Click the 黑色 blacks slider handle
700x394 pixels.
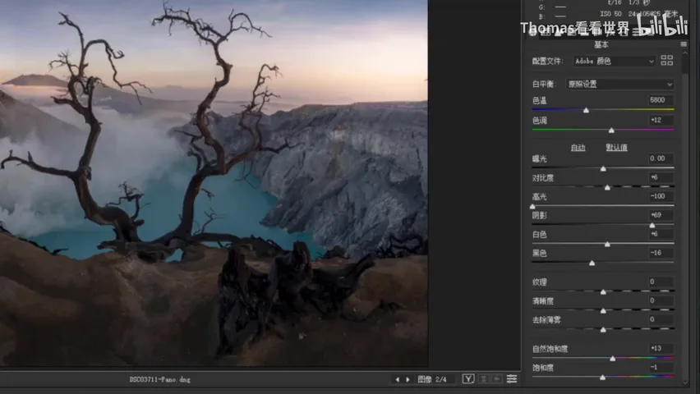592,263
